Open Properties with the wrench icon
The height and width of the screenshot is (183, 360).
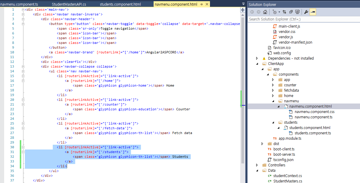click(306, 12)
